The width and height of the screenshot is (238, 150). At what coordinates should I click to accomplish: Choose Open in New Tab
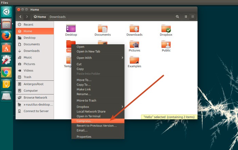98,51
